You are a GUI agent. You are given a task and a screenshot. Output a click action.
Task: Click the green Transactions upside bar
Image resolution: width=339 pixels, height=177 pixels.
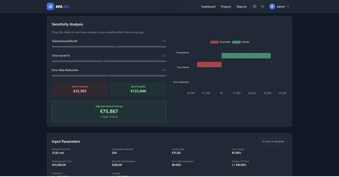coord(246,56)
